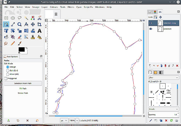Open the Filters menu

click(x=71, y=7)
